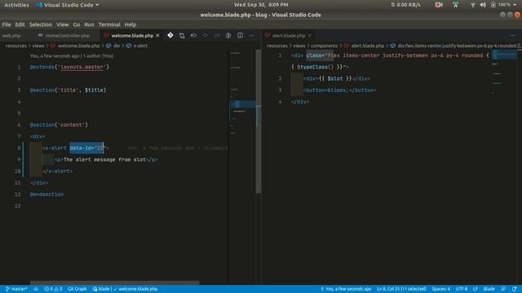Click the 'x-alert' breadcrumb symbol

pos(140,46)
